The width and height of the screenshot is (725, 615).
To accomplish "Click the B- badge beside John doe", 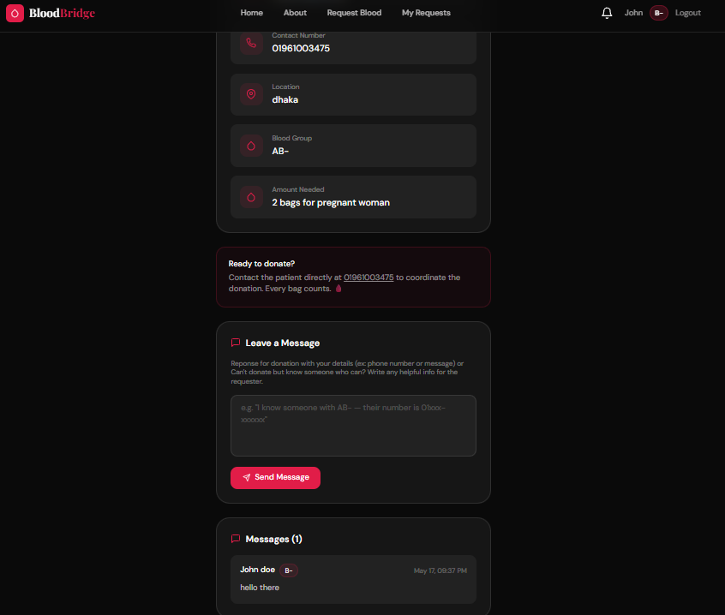I will (289, 570).
